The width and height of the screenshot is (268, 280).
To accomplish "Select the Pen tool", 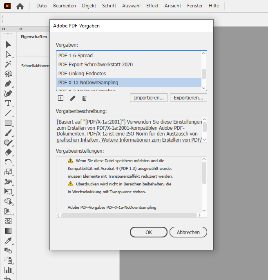I will tap(8, 84).
